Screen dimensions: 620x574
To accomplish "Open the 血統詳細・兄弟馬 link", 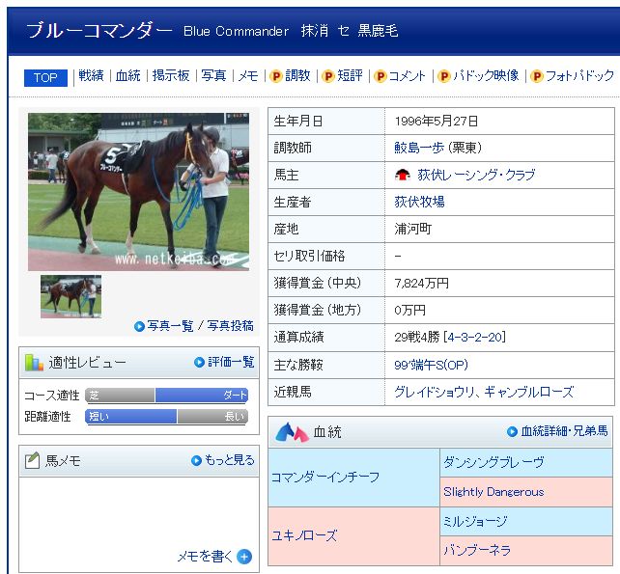I will tap(564, 431).
